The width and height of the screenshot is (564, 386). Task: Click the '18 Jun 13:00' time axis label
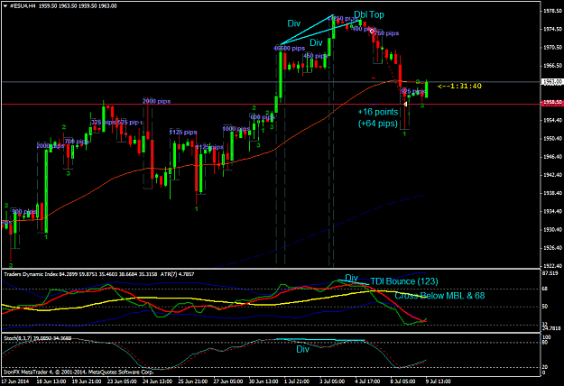(51, 381)
